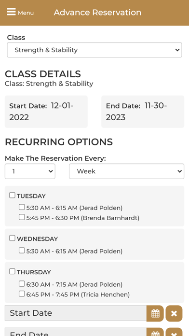Open the Week frequency dropdown

[126, 171]
